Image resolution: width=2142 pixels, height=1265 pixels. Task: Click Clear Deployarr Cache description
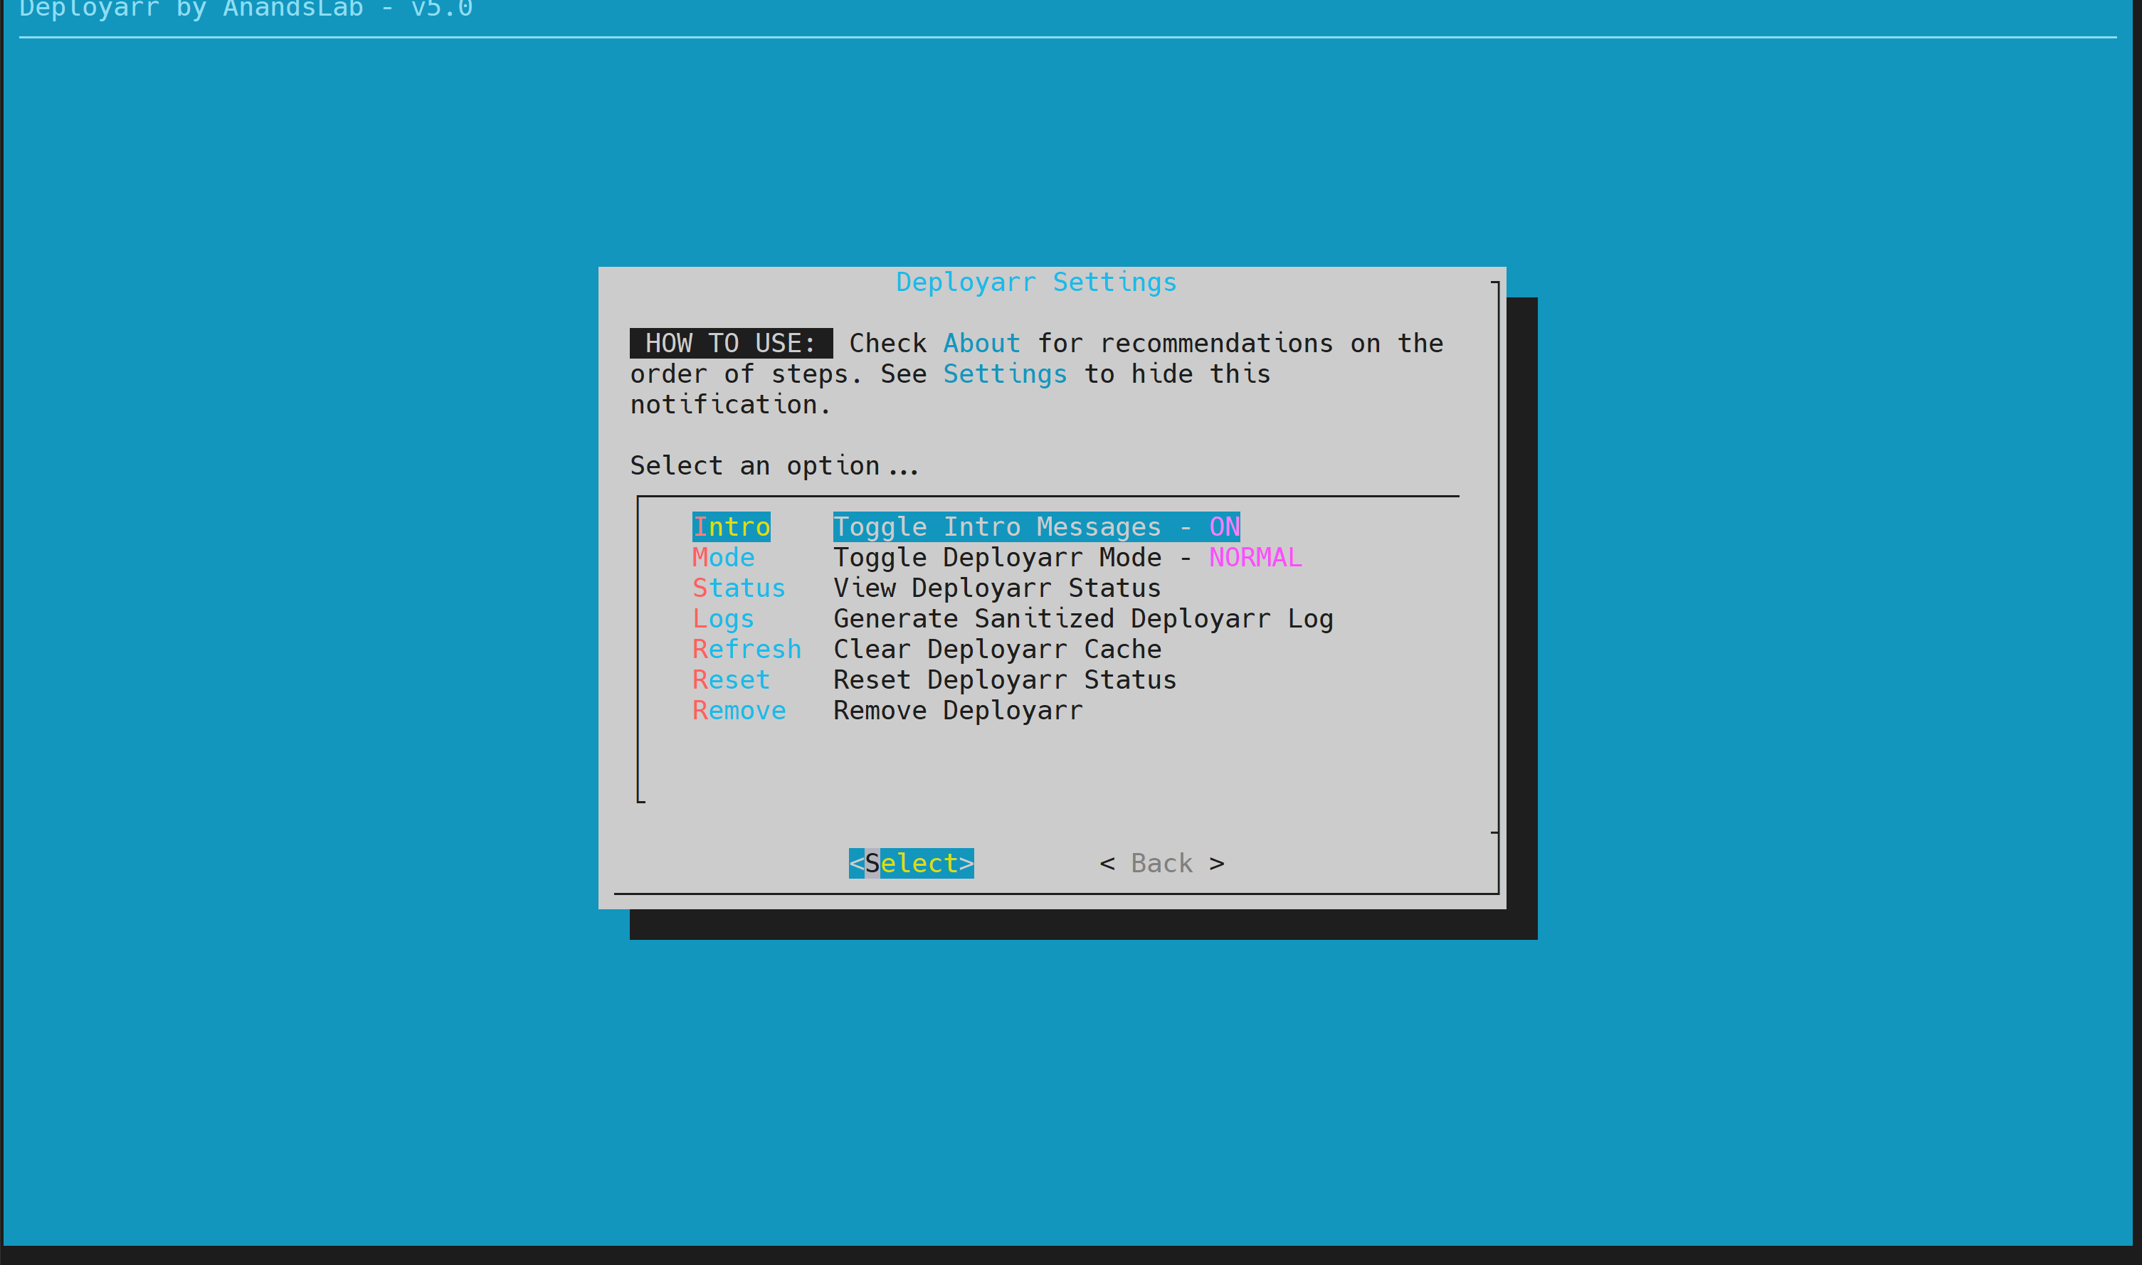(996, 650)
